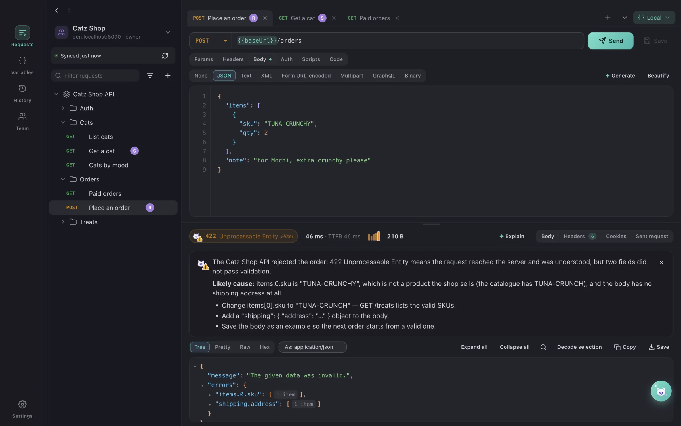Click the request URL field
This screenshot has width=681, height=426.
[407, 41]
